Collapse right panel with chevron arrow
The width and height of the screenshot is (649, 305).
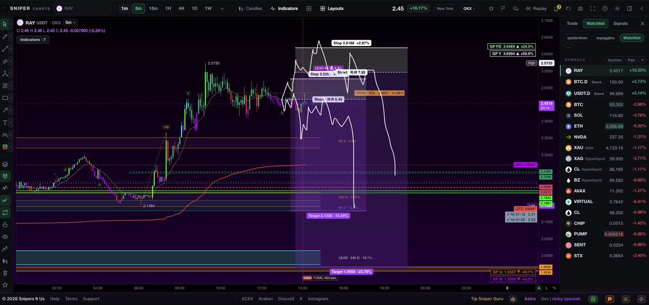(x=642, y=8)
